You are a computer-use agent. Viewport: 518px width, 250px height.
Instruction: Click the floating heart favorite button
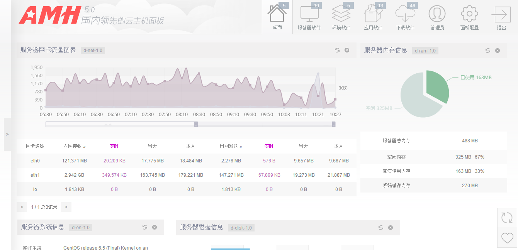507,238
